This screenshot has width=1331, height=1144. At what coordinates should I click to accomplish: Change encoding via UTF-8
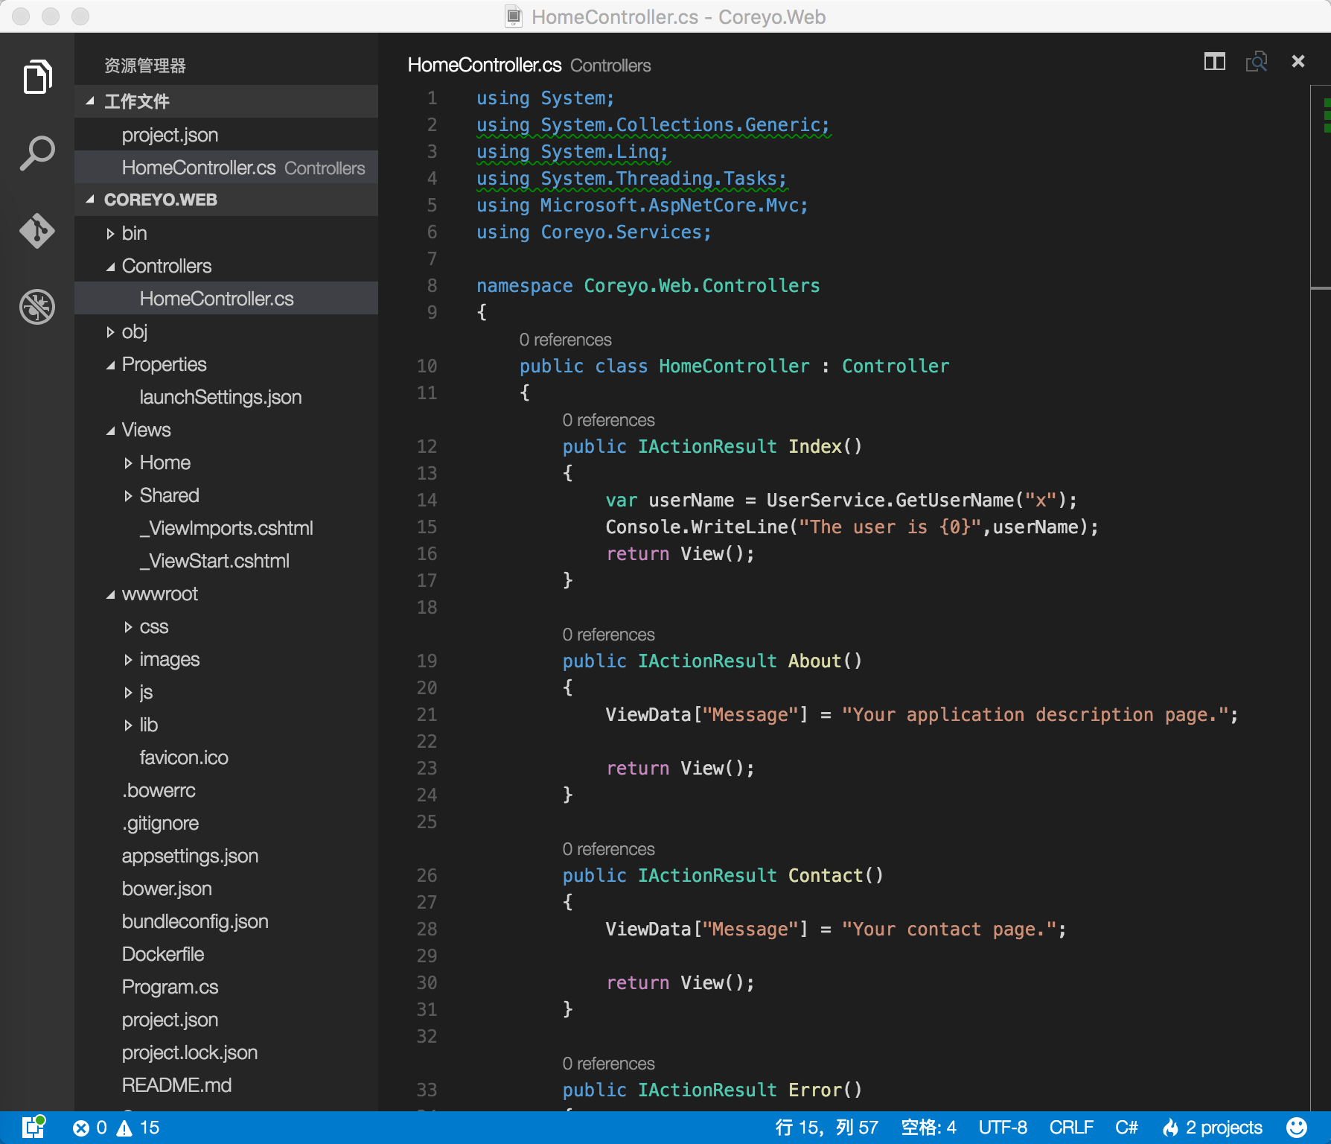click(1003, 1128)
